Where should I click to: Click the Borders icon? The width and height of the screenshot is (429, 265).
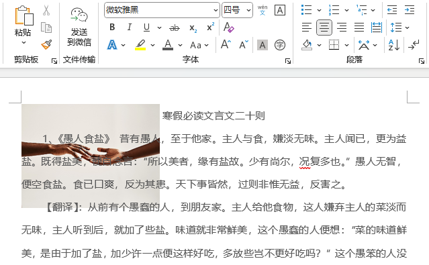point(334,44)
